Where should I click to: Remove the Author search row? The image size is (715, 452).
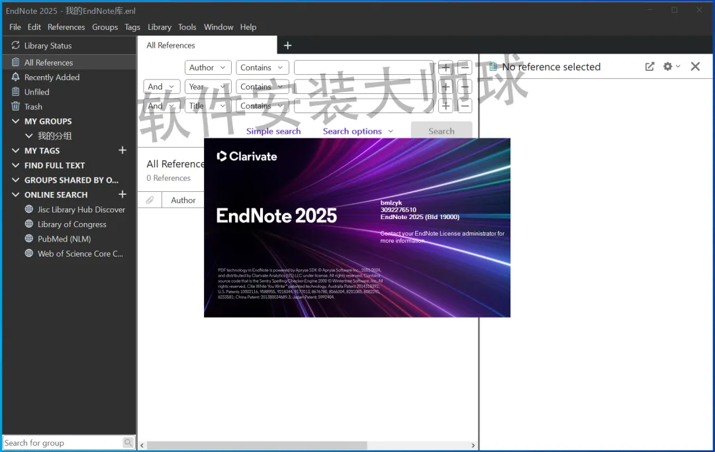(x=465, y=68)
